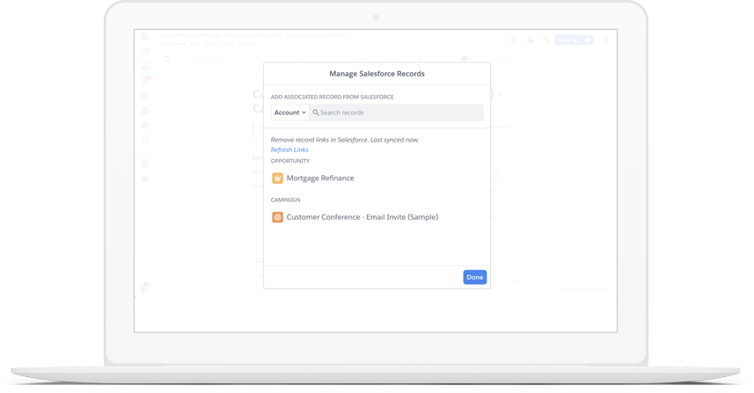The image size is (754, 393).
Task: Click the star favorite icon in document header
Action: coord(514,40)
